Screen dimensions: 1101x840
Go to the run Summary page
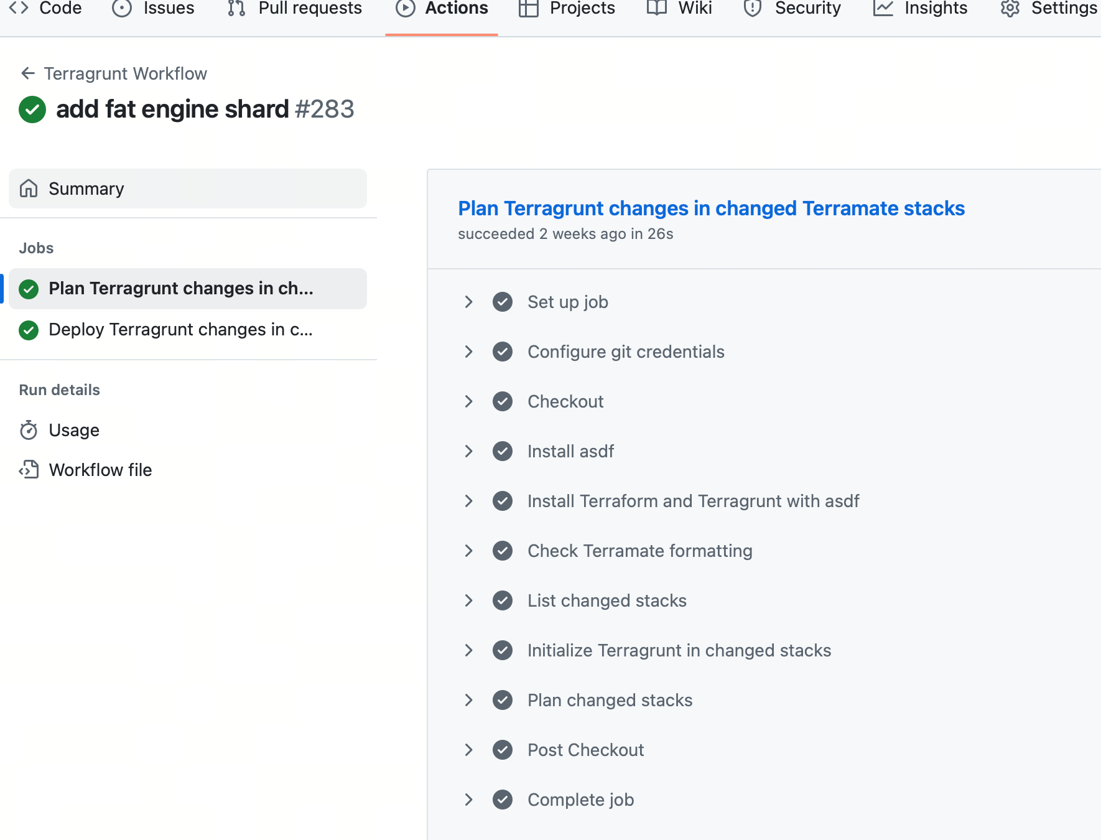pos(86,189)
